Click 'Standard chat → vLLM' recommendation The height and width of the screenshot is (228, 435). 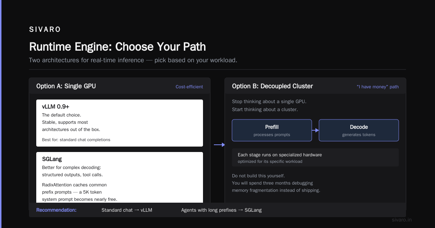tap(127, 210)
